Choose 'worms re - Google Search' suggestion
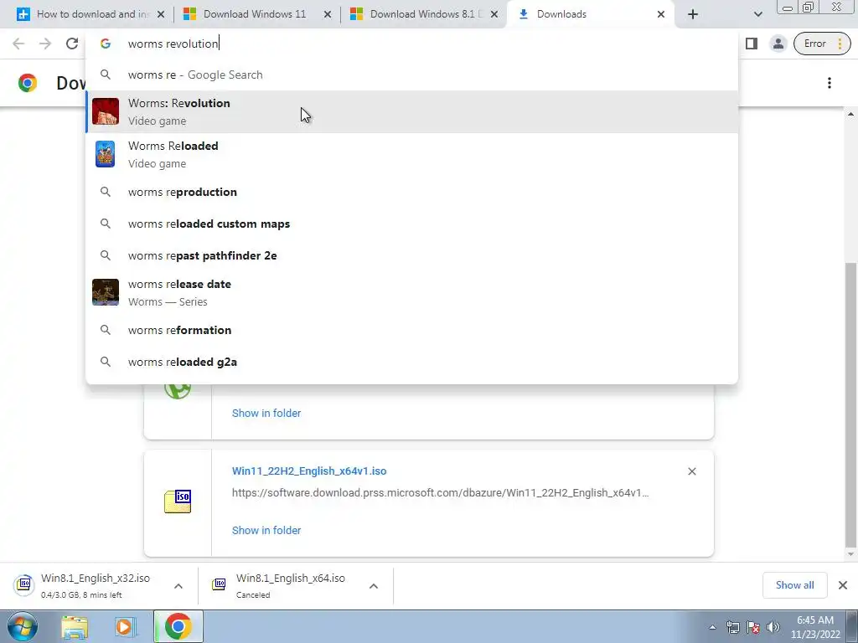 [411, 75]
